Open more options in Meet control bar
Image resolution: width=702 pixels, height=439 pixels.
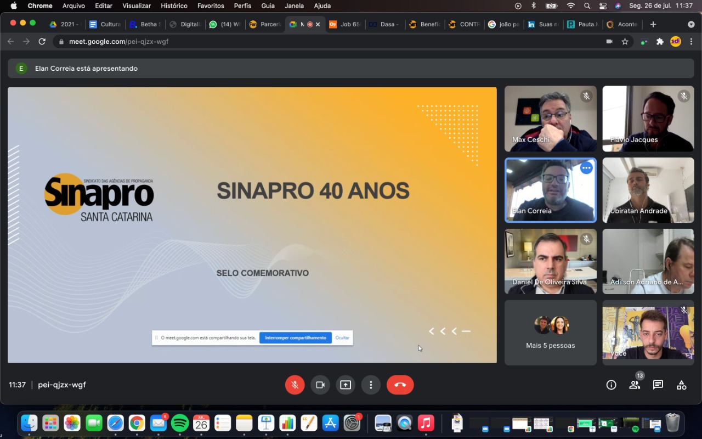point(371,385)
